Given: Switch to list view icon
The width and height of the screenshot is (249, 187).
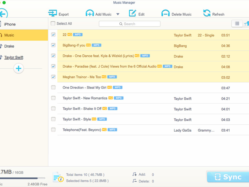Looking at the screenshot, I should [237, 24].
